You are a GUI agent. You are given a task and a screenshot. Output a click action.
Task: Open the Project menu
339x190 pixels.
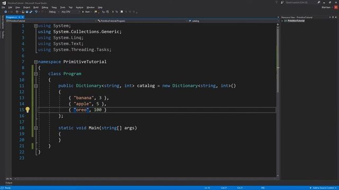[x=27, y=7]
